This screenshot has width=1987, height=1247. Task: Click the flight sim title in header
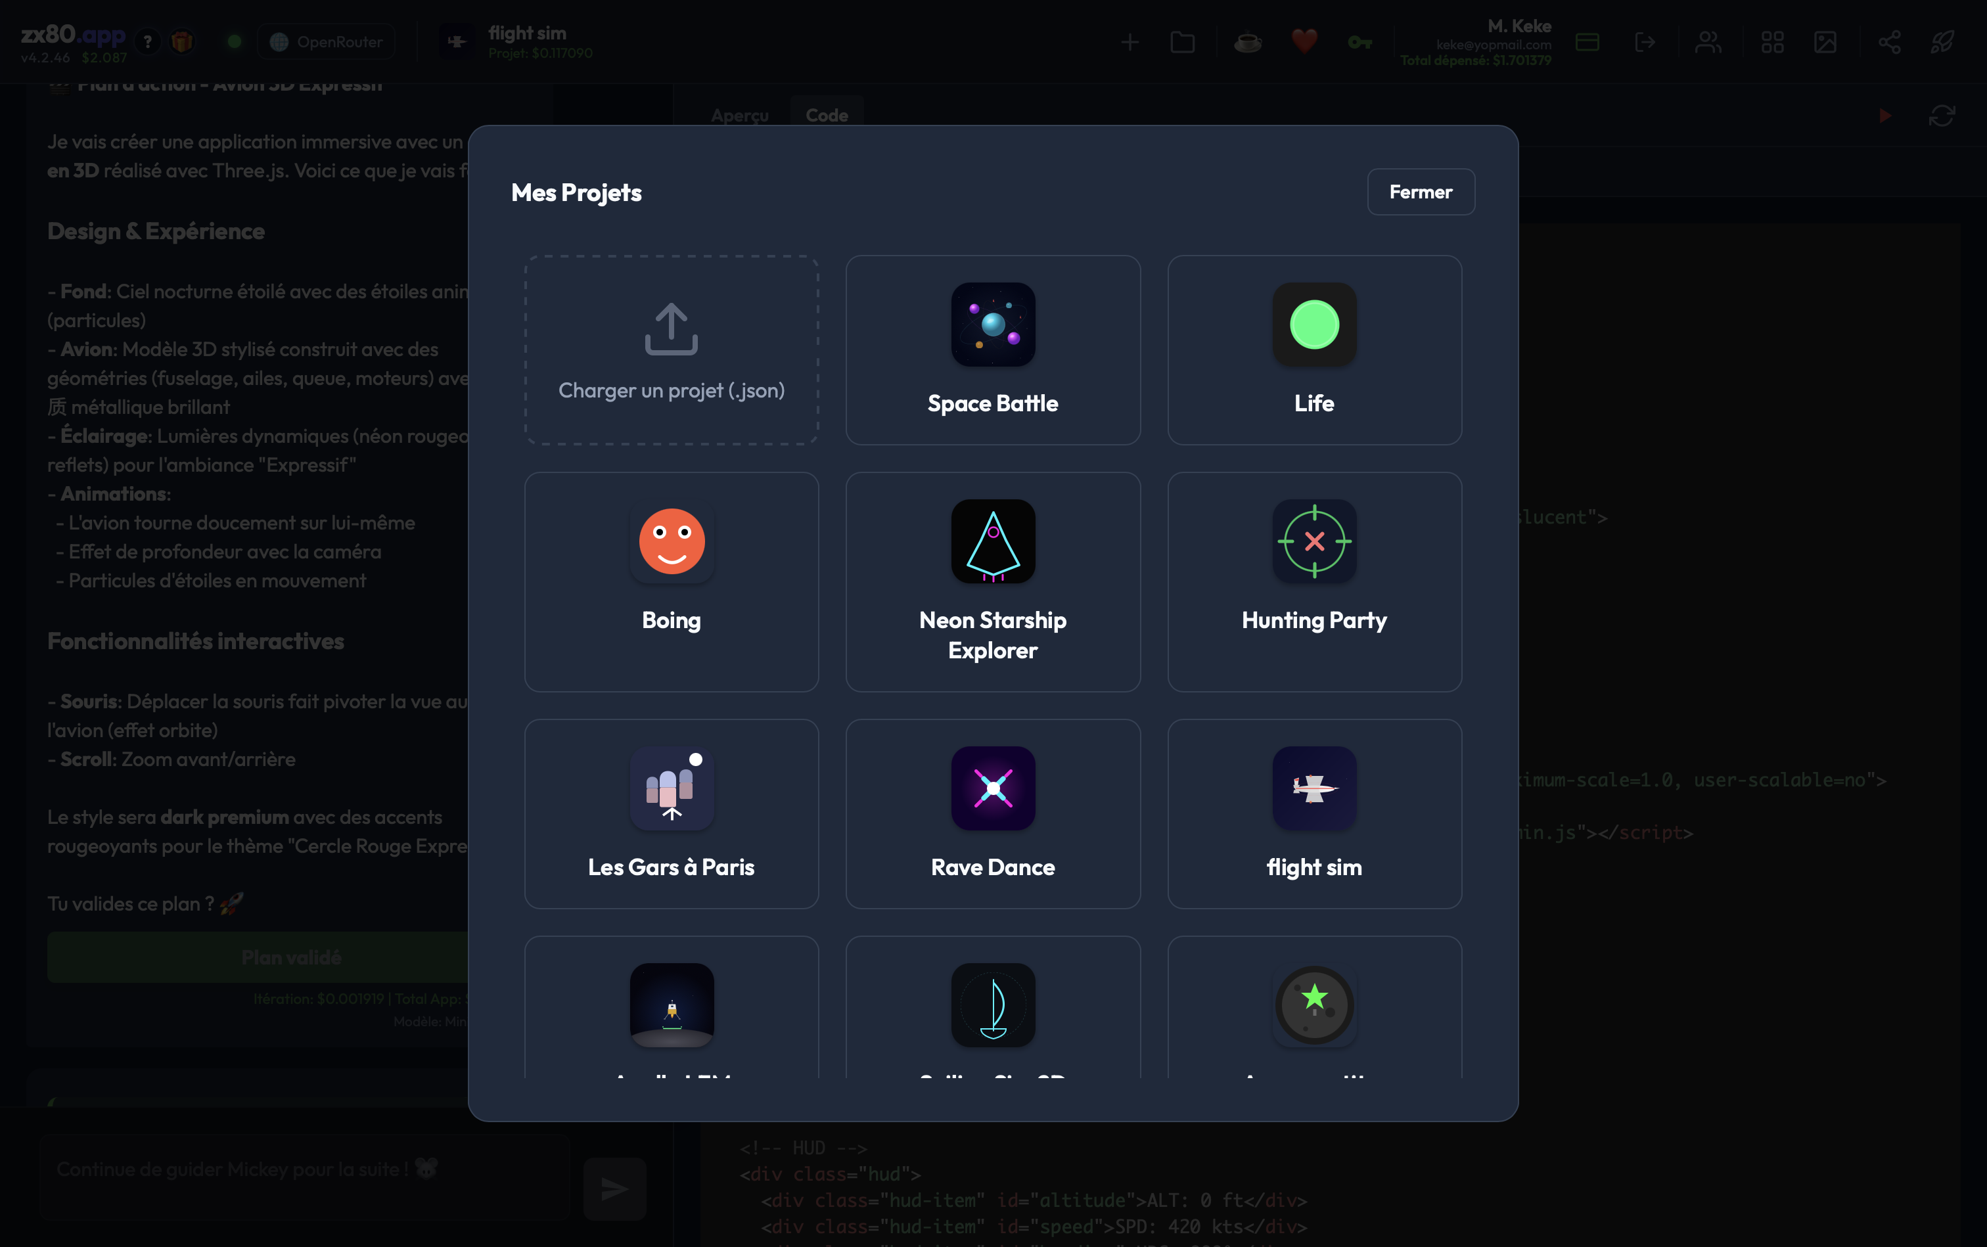click(527, 33)
